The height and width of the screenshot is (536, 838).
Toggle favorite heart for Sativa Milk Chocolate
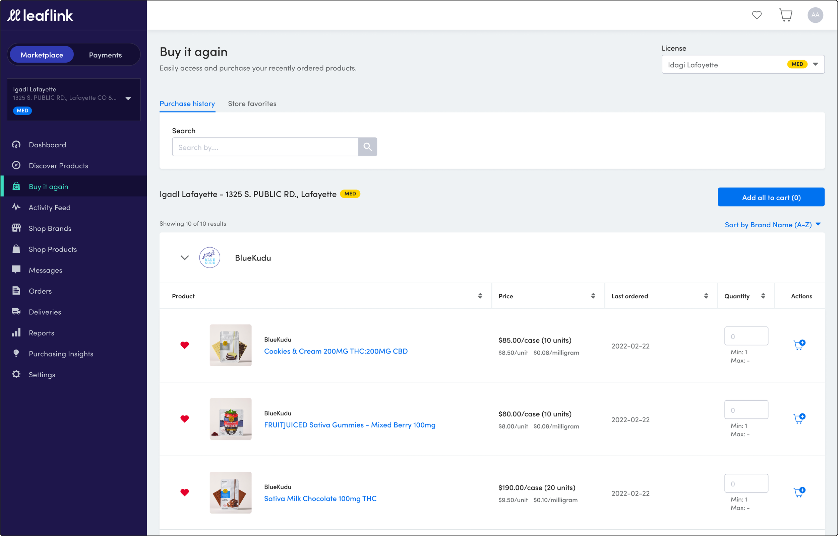click(185, 492)
